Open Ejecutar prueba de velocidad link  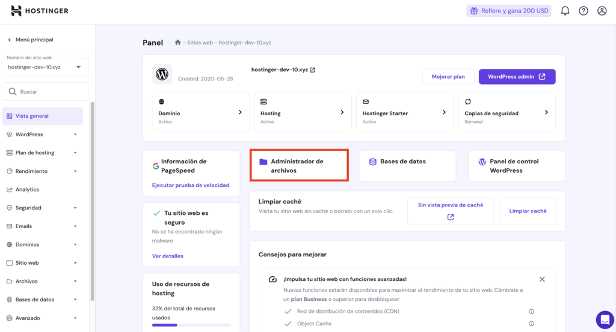[x=191, y=185]
